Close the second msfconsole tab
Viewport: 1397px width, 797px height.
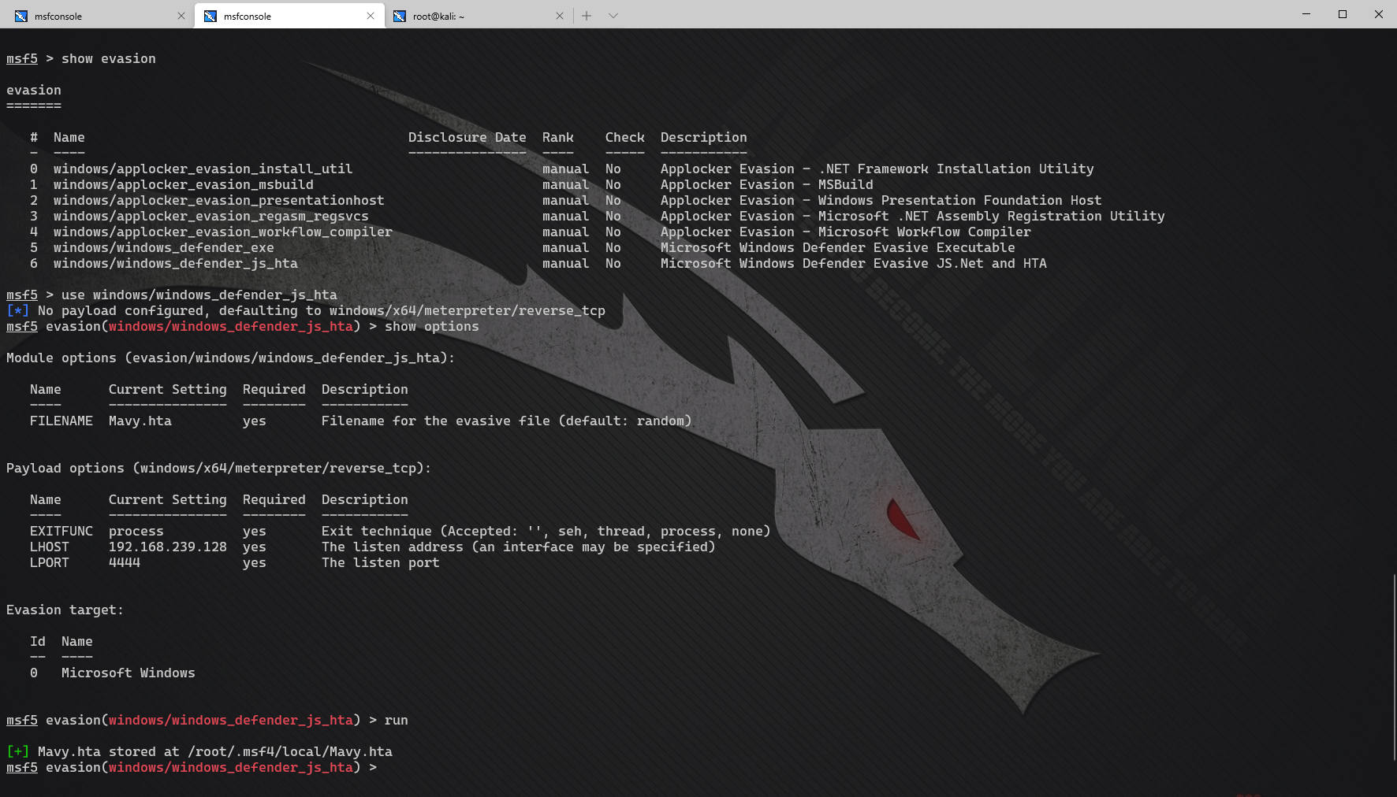[371, 16]
